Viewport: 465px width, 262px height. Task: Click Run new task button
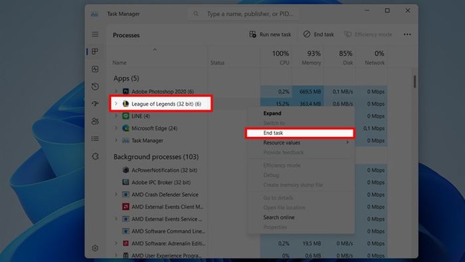(x=270, y=35)
